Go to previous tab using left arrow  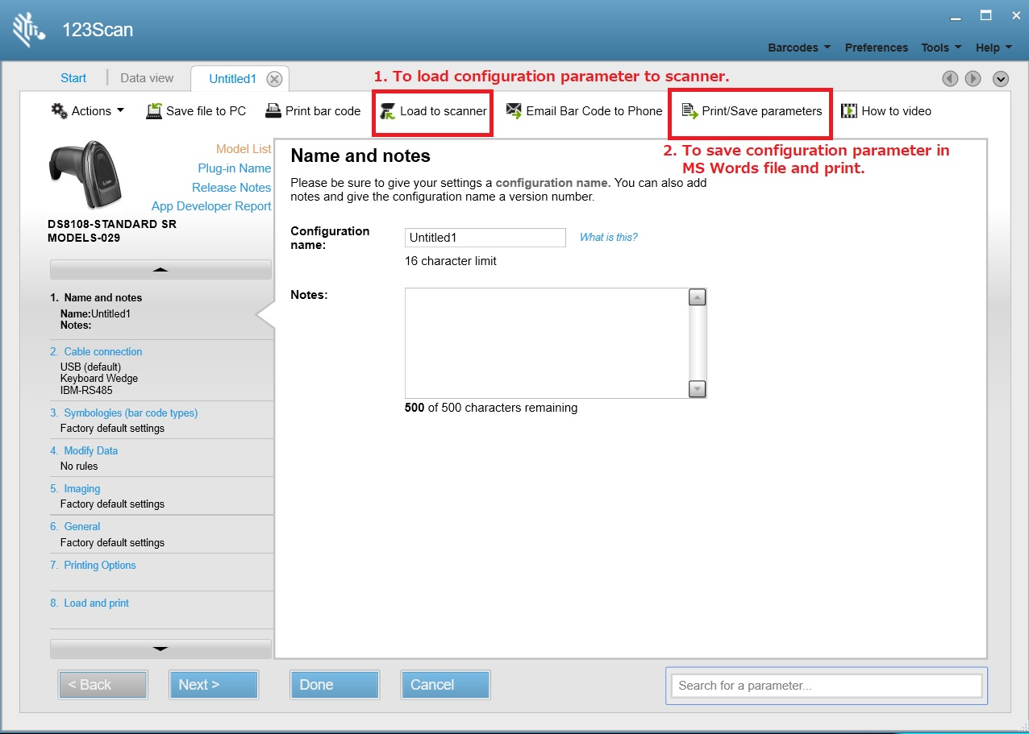point(951,79)
